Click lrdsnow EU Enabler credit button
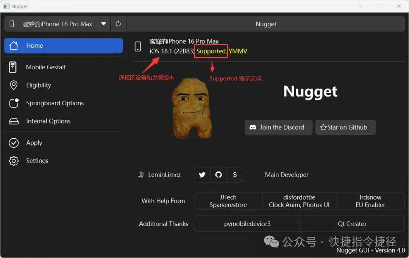The width and height of the screenshot is (409, 258). [x=370, y=201]
